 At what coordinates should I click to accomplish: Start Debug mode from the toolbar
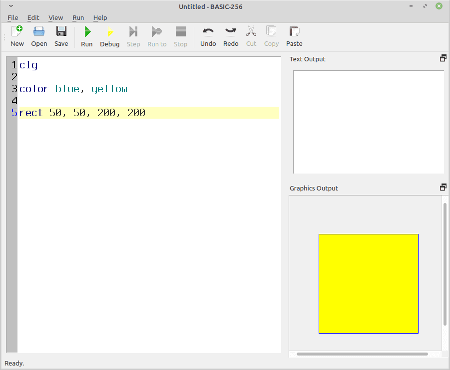pos(109,36)
